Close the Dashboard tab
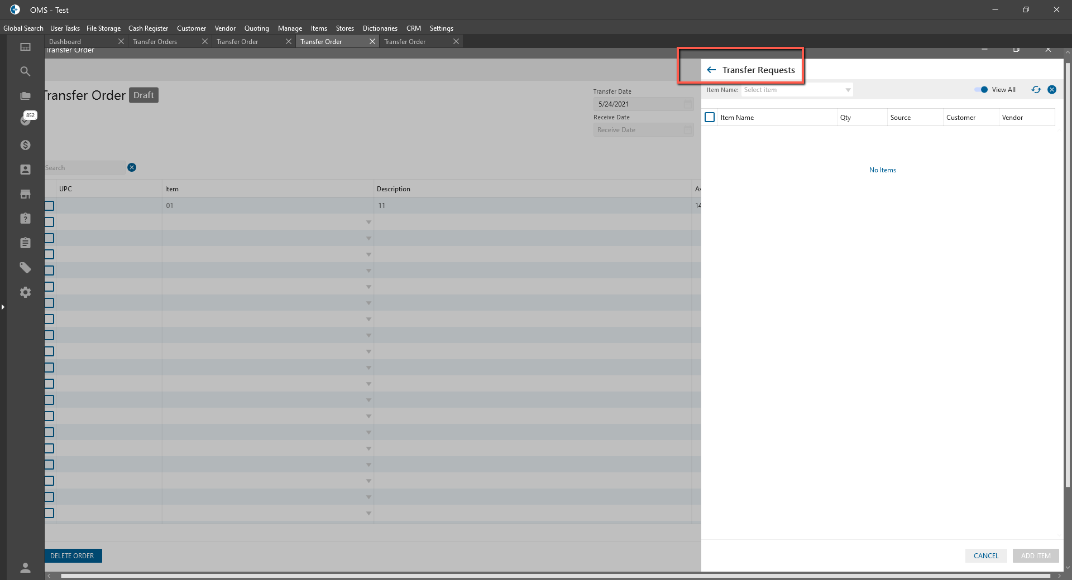 tap(121, 41)
